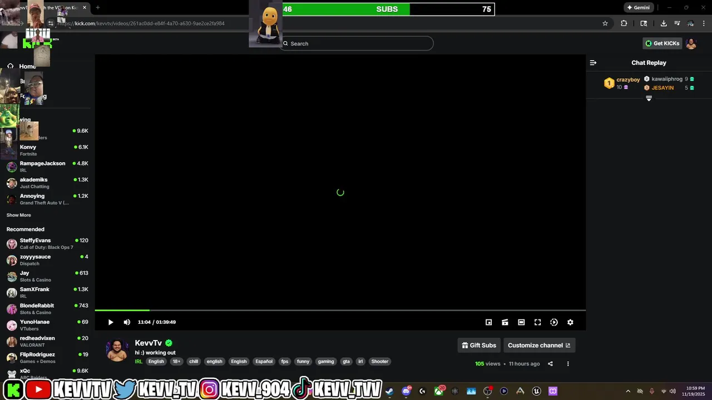712x400 pixels.
Task: Click the Español tag
Action: 264,362
